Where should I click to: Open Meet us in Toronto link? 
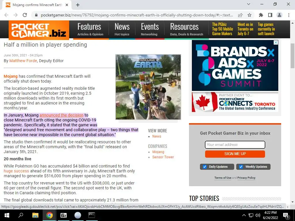(245, 29)
